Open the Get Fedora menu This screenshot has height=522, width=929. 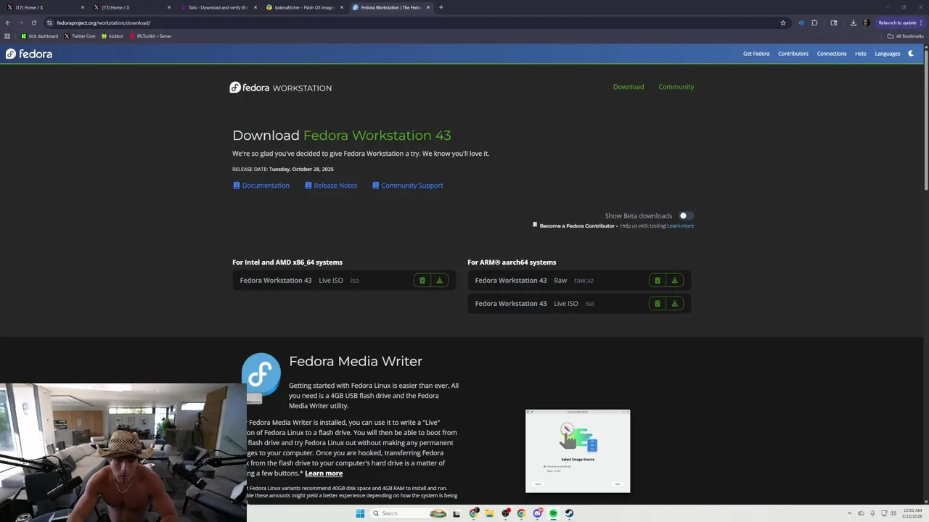pos(756,54)
